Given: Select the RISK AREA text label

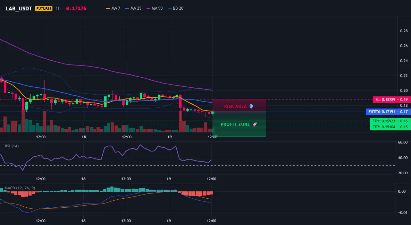Looking at the screenshot, I should pyautogui.click(x=235, y=106).
